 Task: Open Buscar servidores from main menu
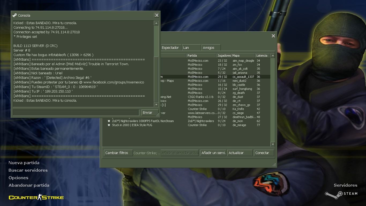(28, 170)
